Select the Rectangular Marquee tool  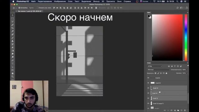coord(12,18)
